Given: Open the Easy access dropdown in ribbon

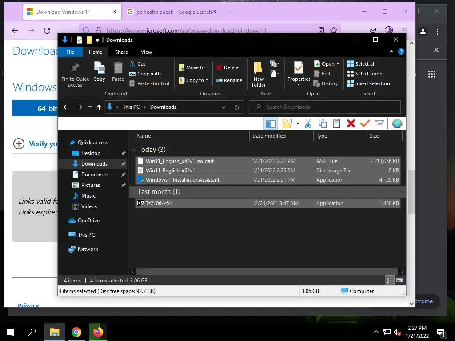Looking at the screenshot, I should pos(275,73).
